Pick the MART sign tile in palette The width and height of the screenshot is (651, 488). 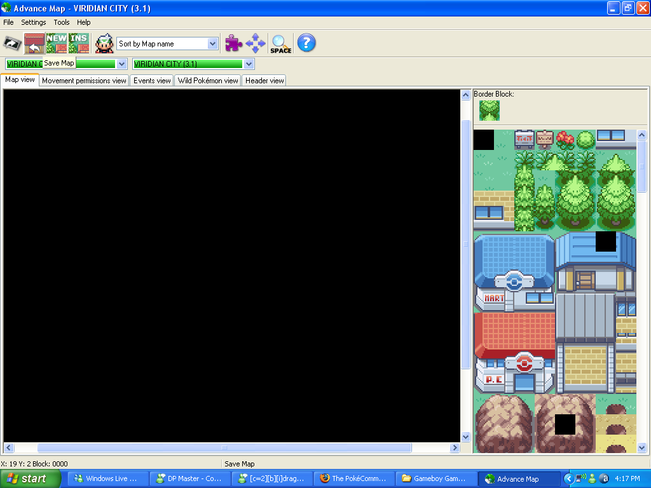[x=494, y=298]
